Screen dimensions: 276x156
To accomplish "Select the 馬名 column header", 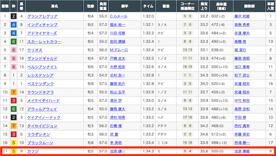I will click(x=55, y=6).
